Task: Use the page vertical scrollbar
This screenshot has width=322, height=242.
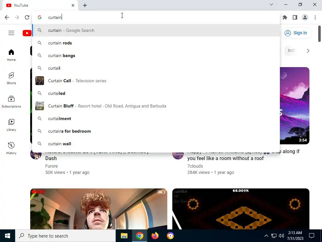Action: pos(319,34)
